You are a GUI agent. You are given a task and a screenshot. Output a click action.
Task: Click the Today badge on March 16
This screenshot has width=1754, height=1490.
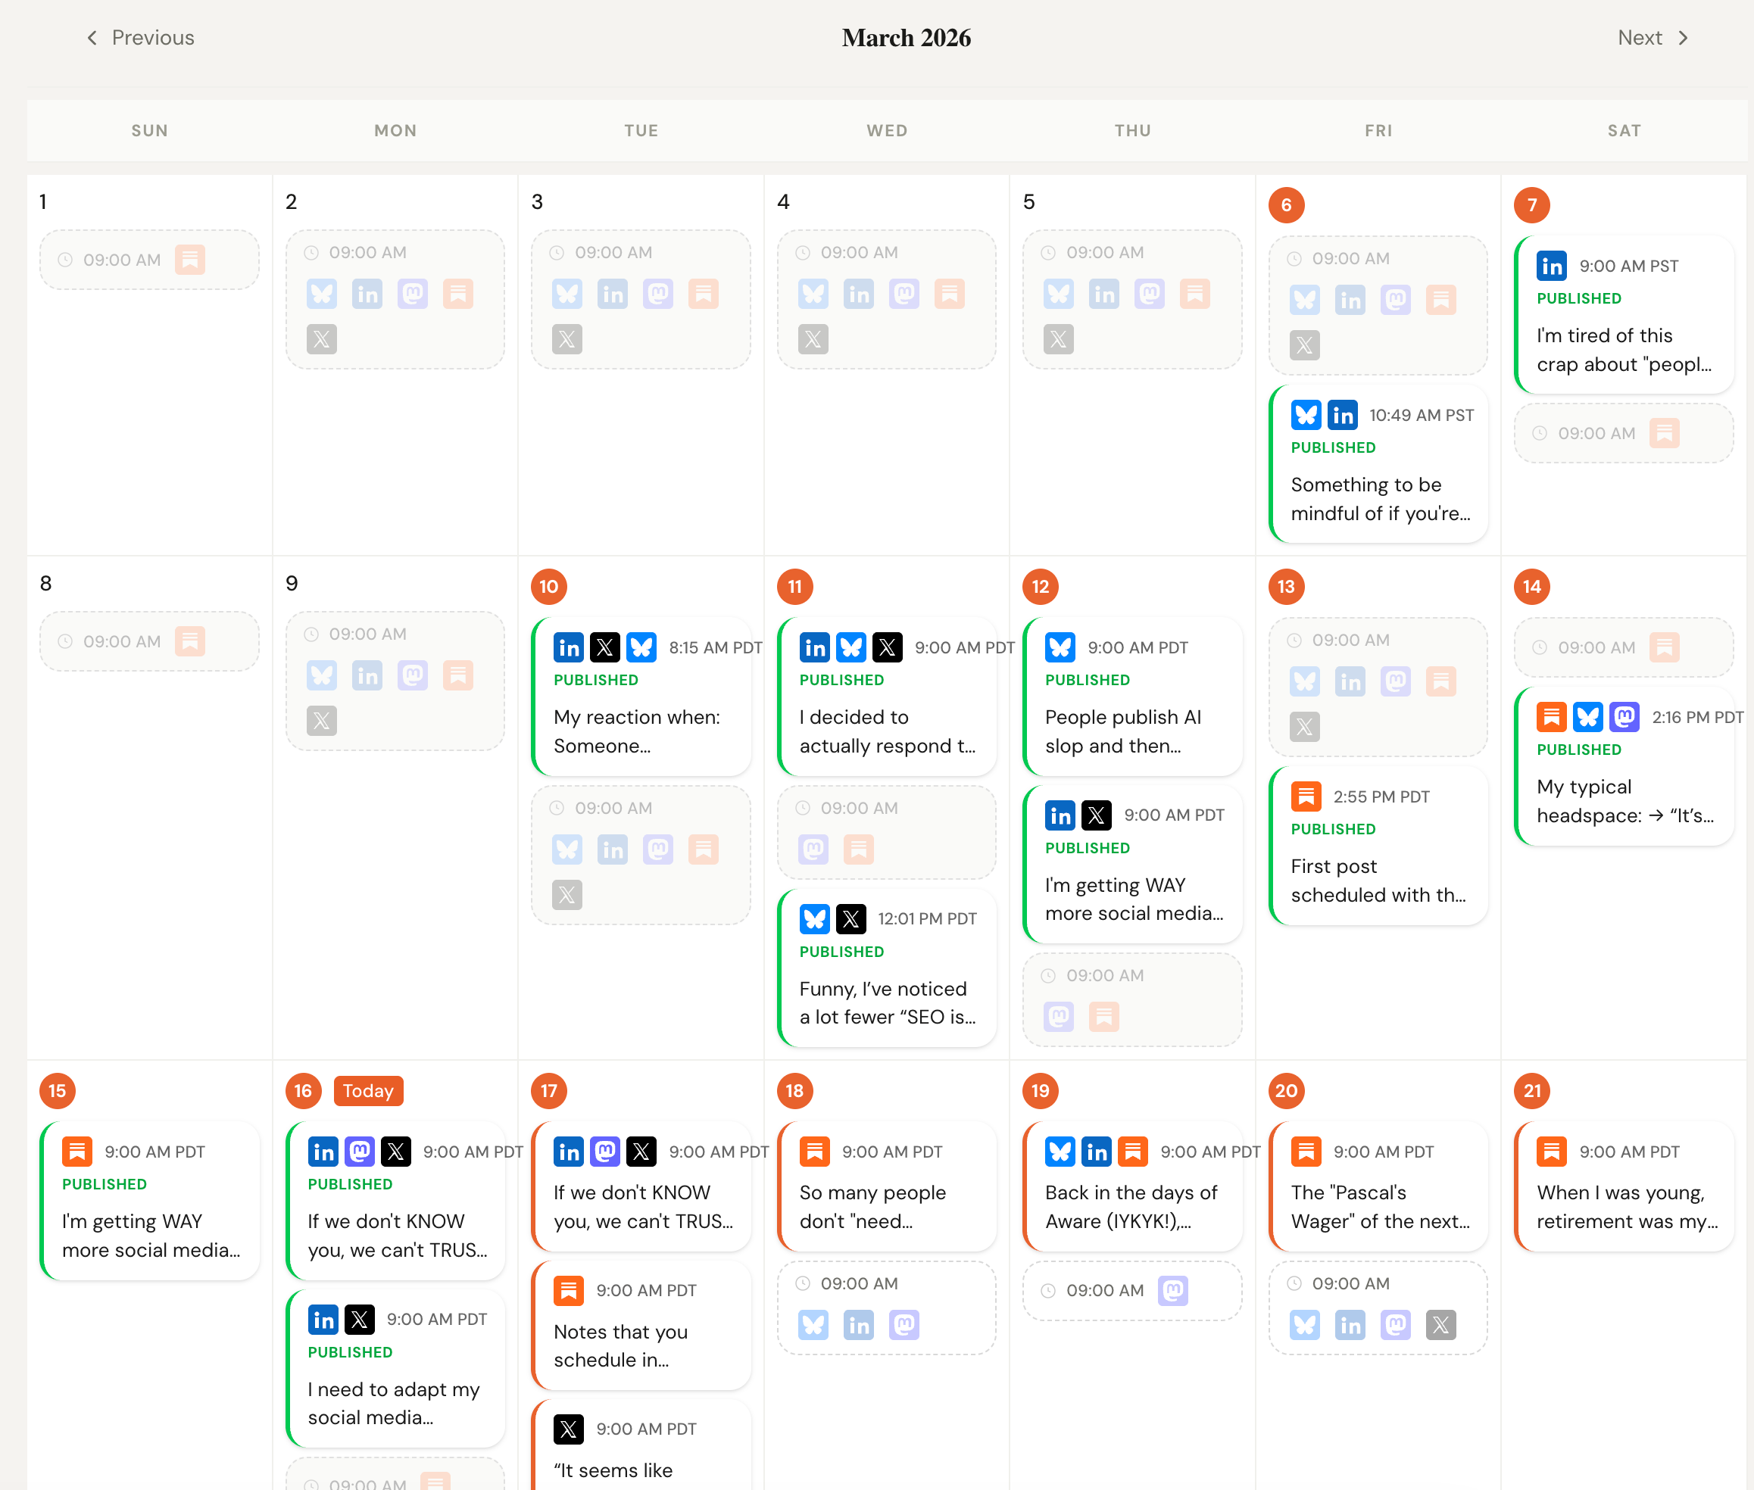(x=367, y=1090)
